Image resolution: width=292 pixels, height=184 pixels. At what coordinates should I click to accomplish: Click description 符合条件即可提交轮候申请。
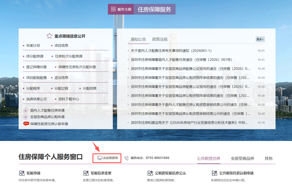[37, 180]
